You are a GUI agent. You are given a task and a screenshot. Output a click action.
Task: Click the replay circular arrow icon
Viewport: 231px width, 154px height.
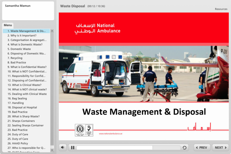[x=184, y=147]
